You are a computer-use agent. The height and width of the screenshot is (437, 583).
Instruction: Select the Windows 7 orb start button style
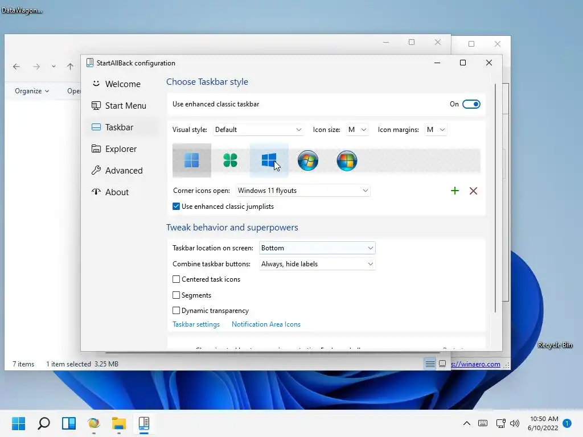pos(308,160)
